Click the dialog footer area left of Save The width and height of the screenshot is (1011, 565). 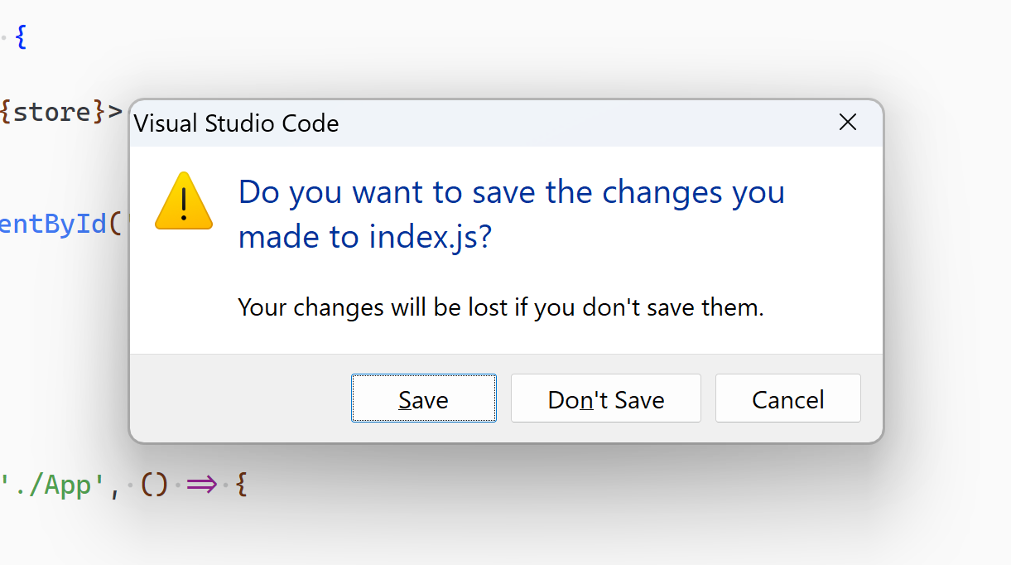[x=240, y=398]
